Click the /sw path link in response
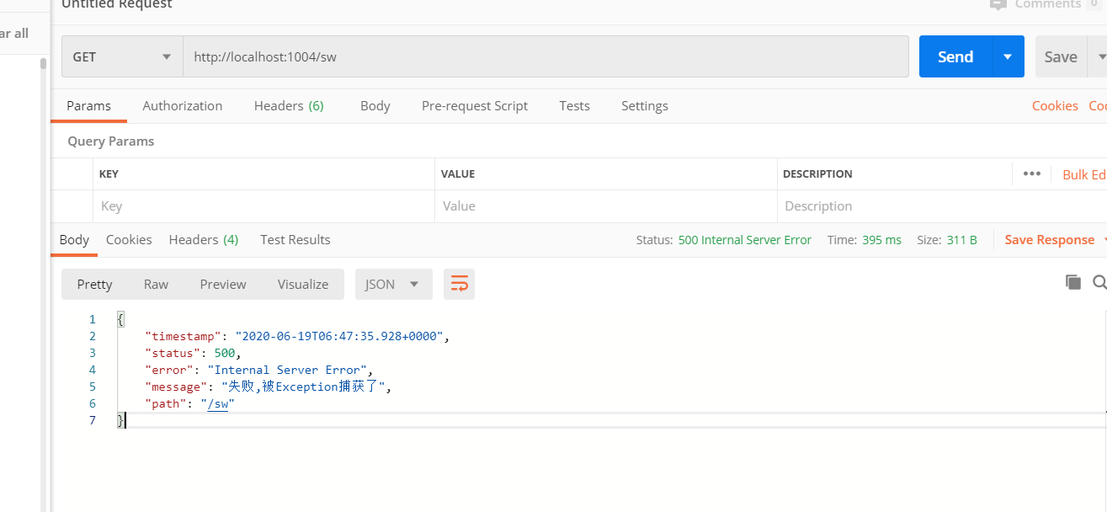Viewport: 1107px width, 512px height. [x=218, y=404]
